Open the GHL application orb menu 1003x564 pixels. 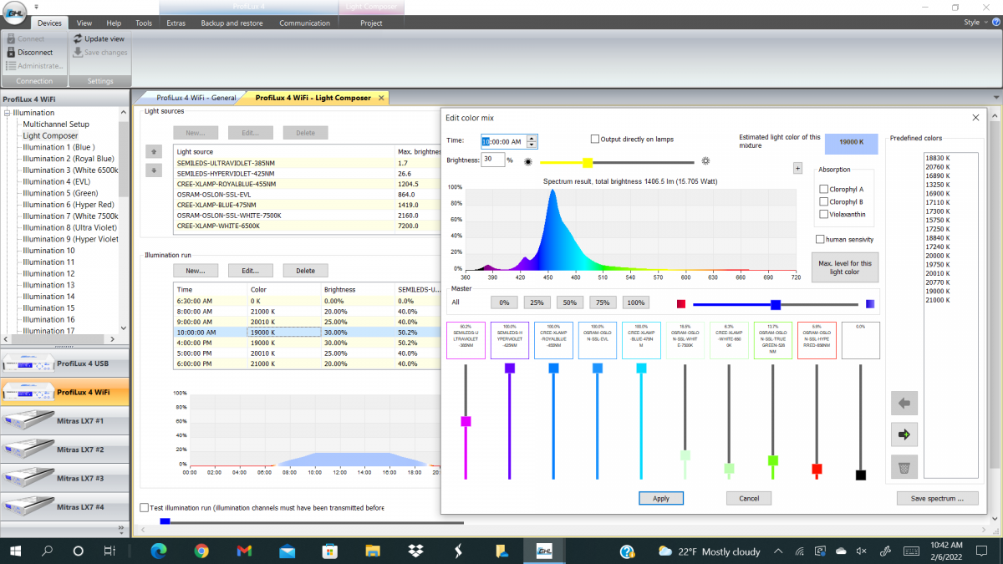(13, 12)
